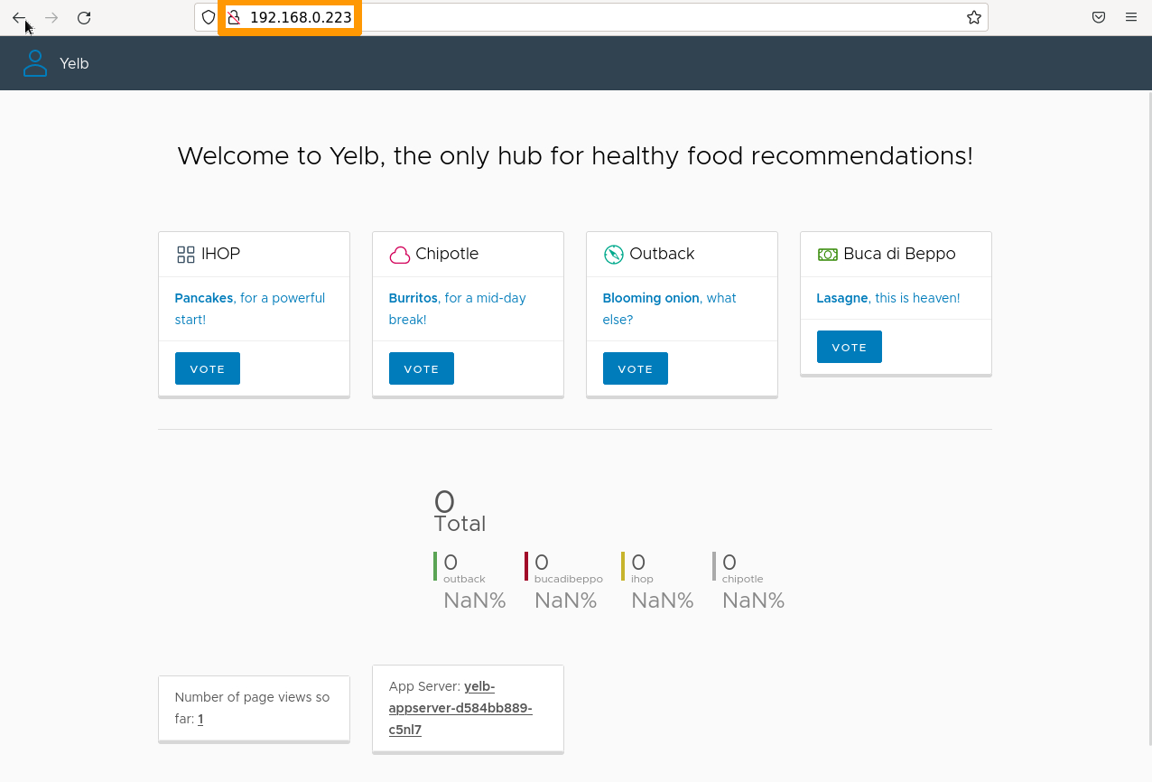The height and width of the screenshot is (782, 1152).
Task: Vote for Outback
Action: coord(636,368)
